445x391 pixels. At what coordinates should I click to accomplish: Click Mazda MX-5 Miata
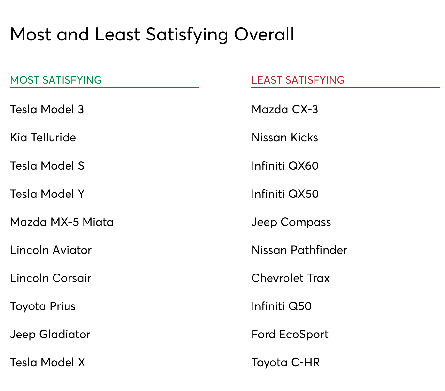tap(62, 222)
